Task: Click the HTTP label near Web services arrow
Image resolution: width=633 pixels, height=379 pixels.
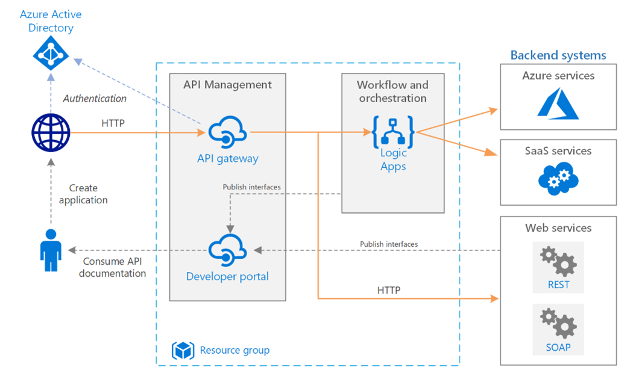Action: tap(389, 290)
